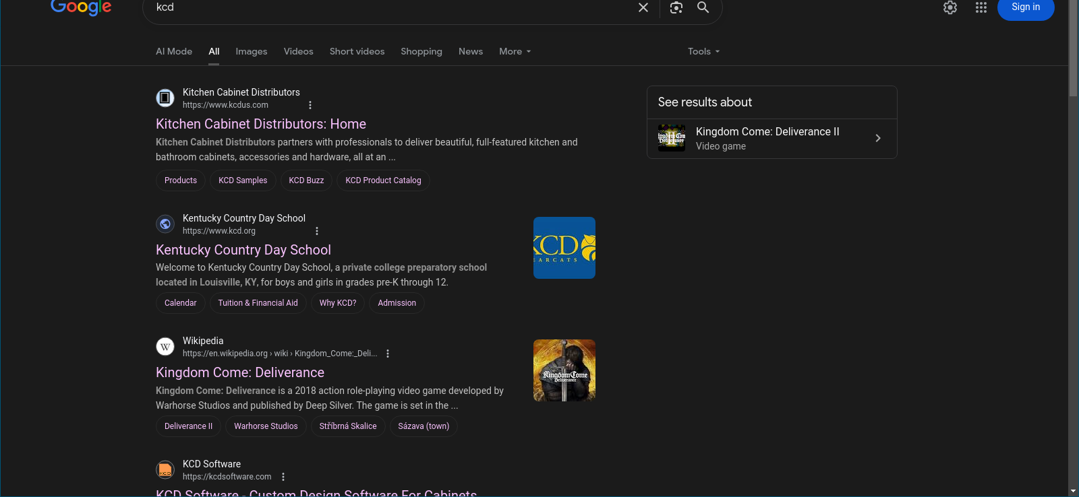Click the KCD Product Catalog chip
The image size is (1079, 497).
point(383,180)
